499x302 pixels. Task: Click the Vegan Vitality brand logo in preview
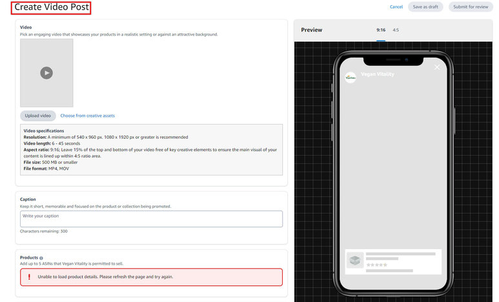coord(351,77)
